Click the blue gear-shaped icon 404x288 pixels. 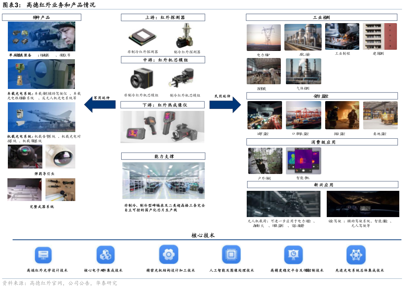(x=168, y=254)
